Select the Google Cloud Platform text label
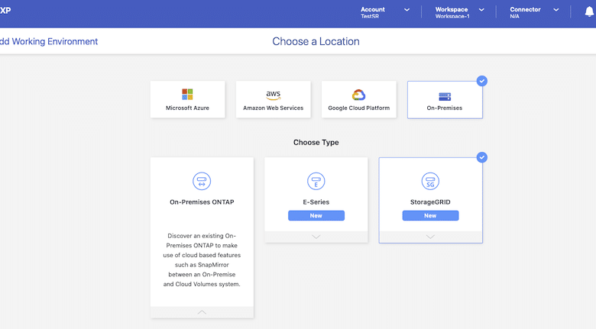Viewport: 596px width, 329px height. (x=359, y=108)
